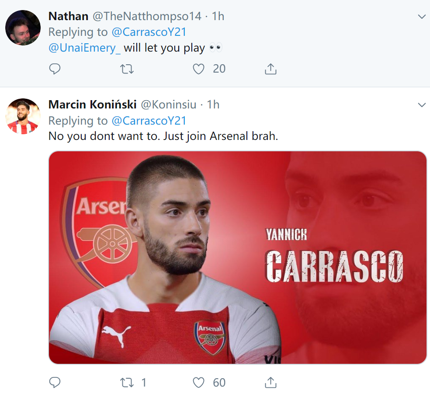Retweet Marcin Koniński's tweet

tap(127, 383)
